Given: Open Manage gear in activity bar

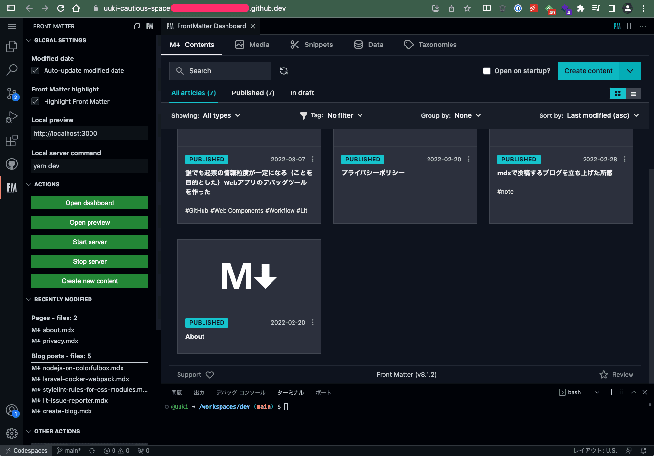Looking at the screenshot, I should point(12,433).
